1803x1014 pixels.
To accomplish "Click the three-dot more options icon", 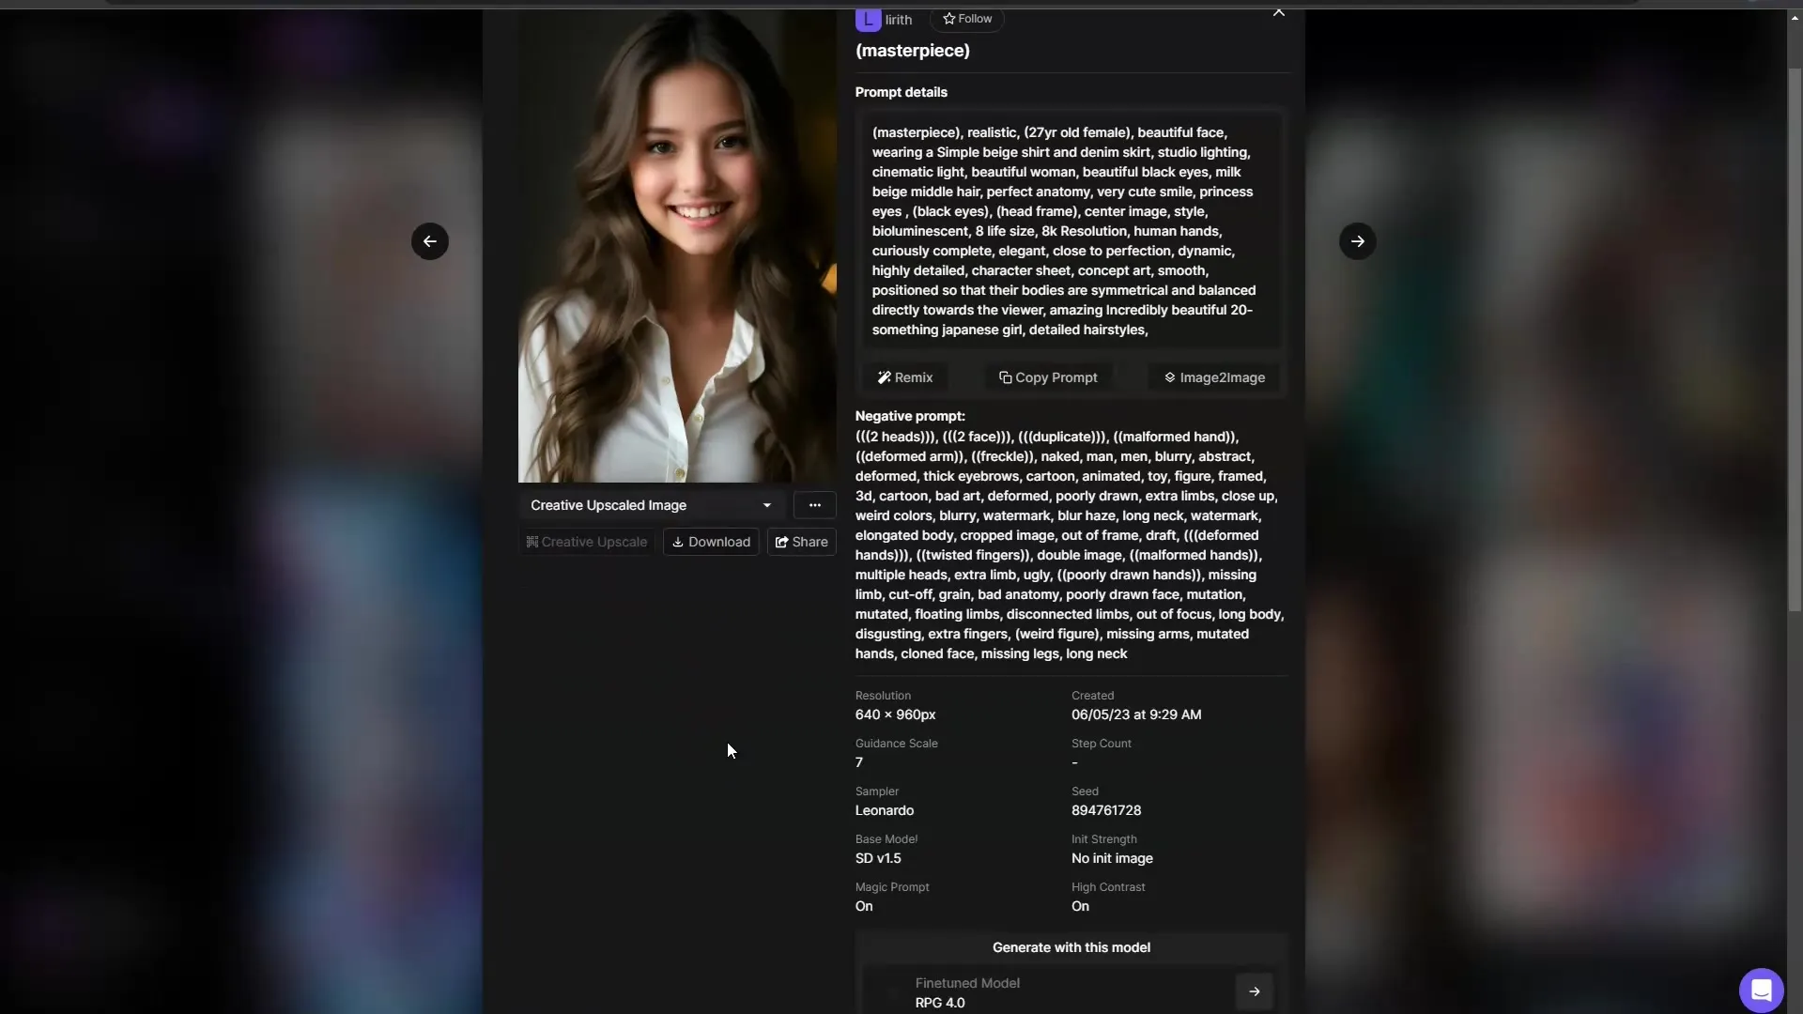I will coord(815,505).
